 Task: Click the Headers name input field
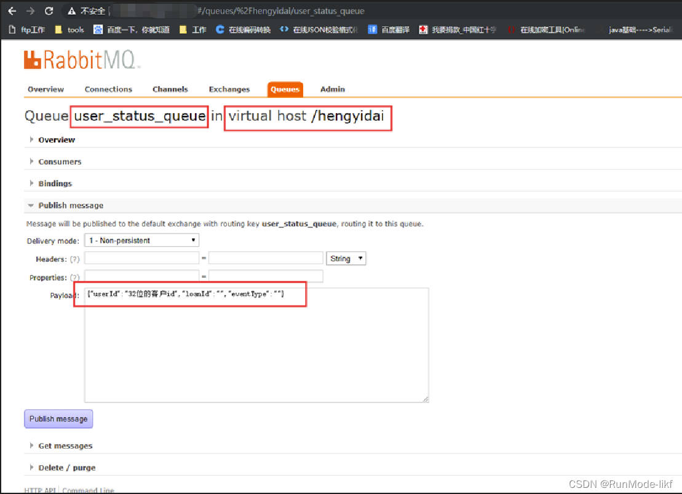(x=142, y=257)
